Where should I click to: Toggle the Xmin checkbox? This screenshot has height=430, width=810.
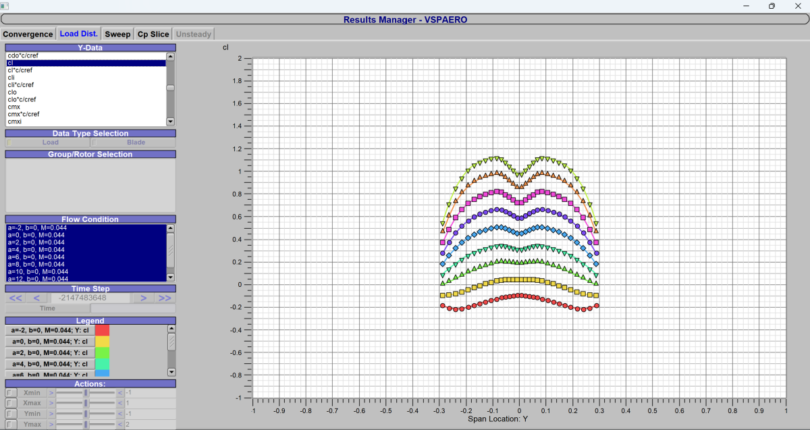[x=11, y=393]
